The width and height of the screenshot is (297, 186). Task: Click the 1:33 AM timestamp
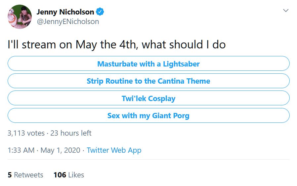[21, 150]
